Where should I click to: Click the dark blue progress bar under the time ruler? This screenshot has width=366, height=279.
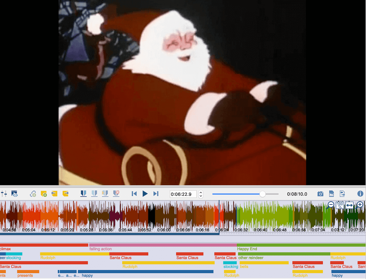109,234
